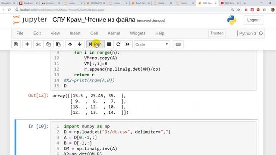Open the Insert menu
Screen dimensions: 276x155
(75, 33)
